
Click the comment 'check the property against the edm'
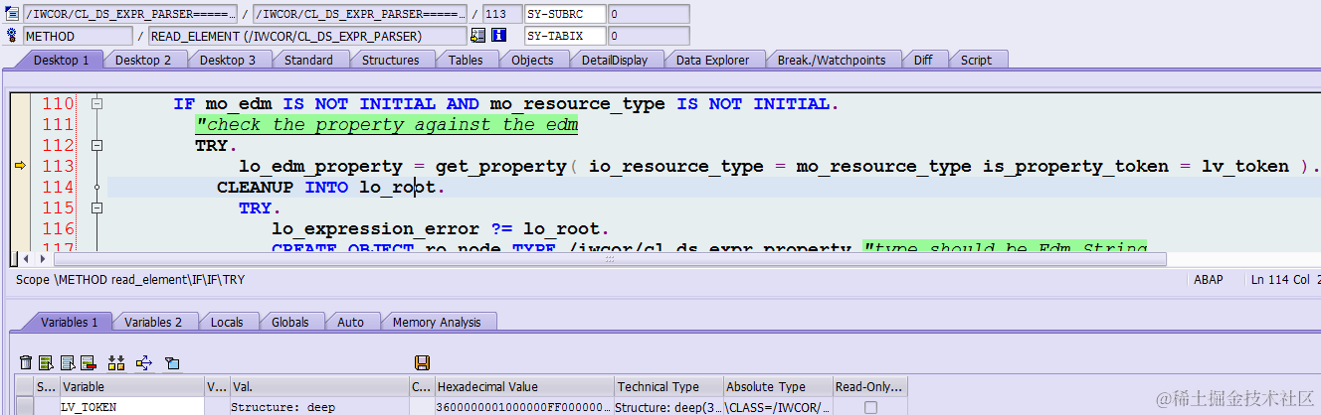pos(387,125)
